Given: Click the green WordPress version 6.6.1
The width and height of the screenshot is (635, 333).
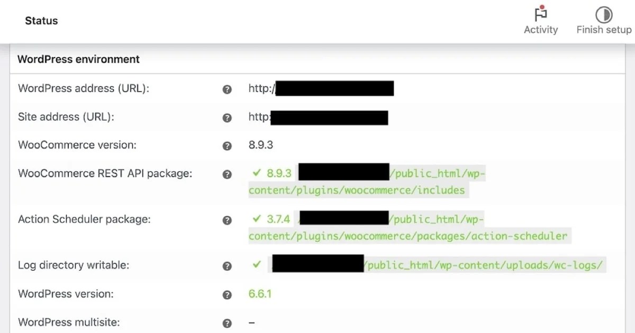Looking at the screenshot, I should coord(260,294).
